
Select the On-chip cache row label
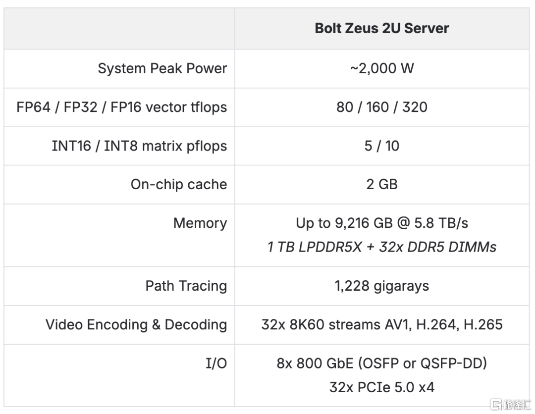coord(178,184)
